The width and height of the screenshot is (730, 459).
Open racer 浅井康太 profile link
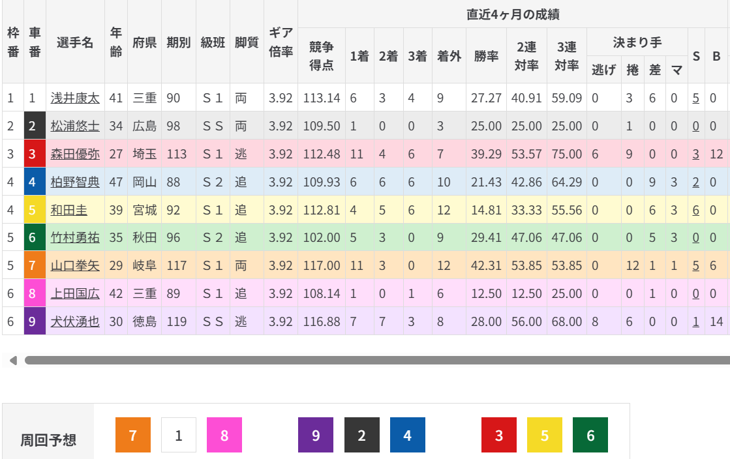(x=75, y=98)
